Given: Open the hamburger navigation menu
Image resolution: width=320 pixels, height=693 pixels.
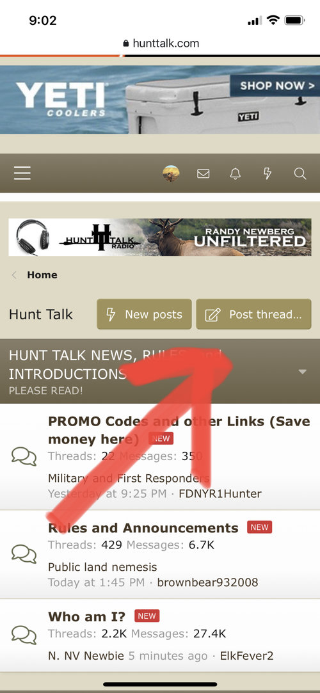Looking at the screenshot, I should 22,173.
